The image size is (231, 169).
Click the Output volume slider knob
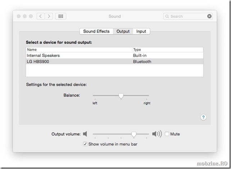pos(134,134)
